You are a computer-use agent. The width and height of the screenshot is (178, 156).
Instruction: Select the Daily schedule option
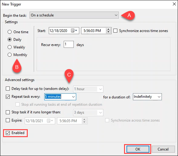click(9, 40)
